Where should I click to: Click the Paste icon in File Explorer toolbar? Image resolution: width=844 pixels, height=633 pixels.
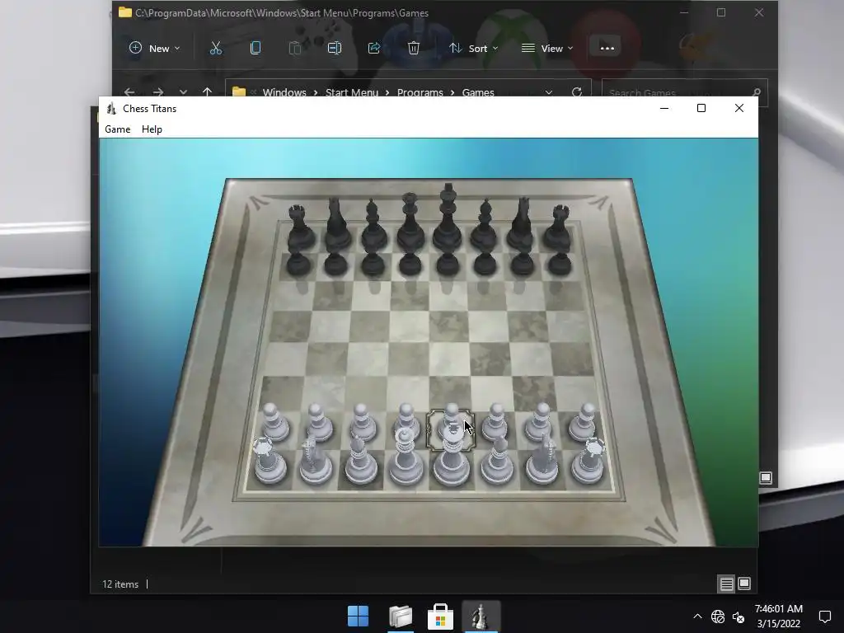point(295,49)
